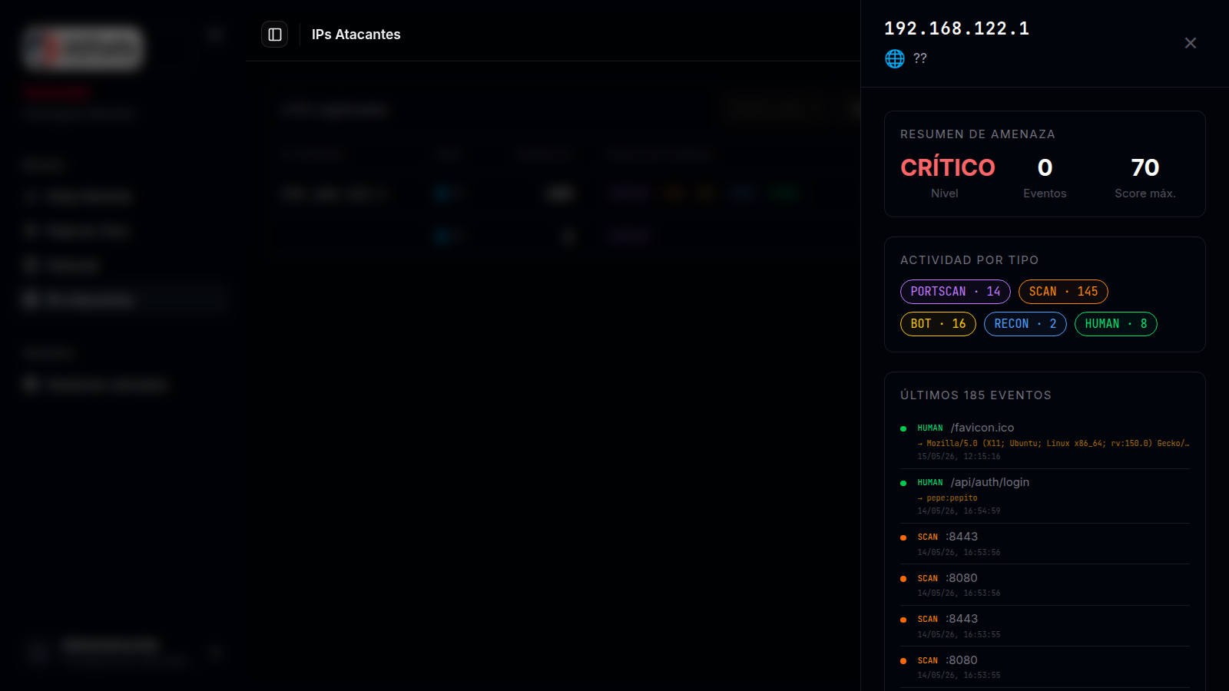
Task: Click the Eventos count 0
Action: coord(1045,167)
